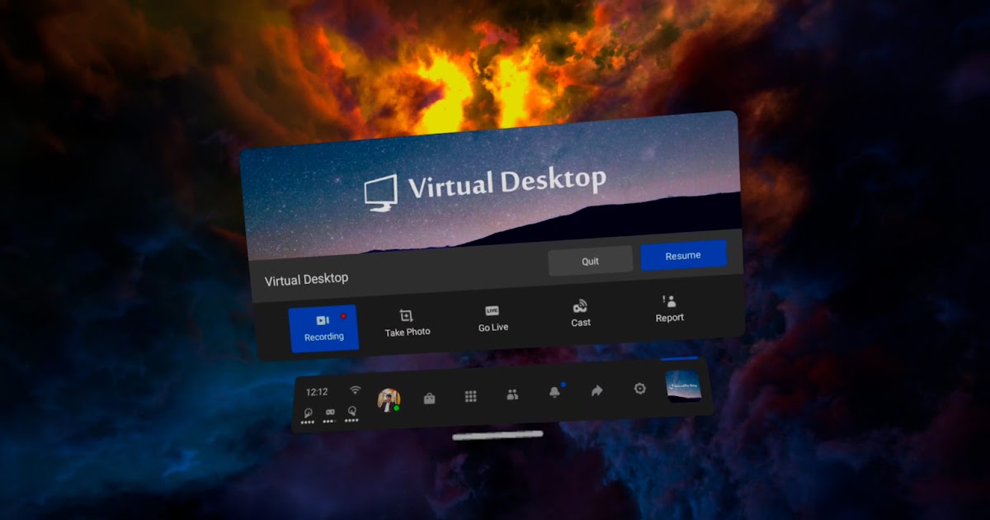Quit the Virtual Desktop app
The width and height of the screenshot is (990, 520).
590,261
